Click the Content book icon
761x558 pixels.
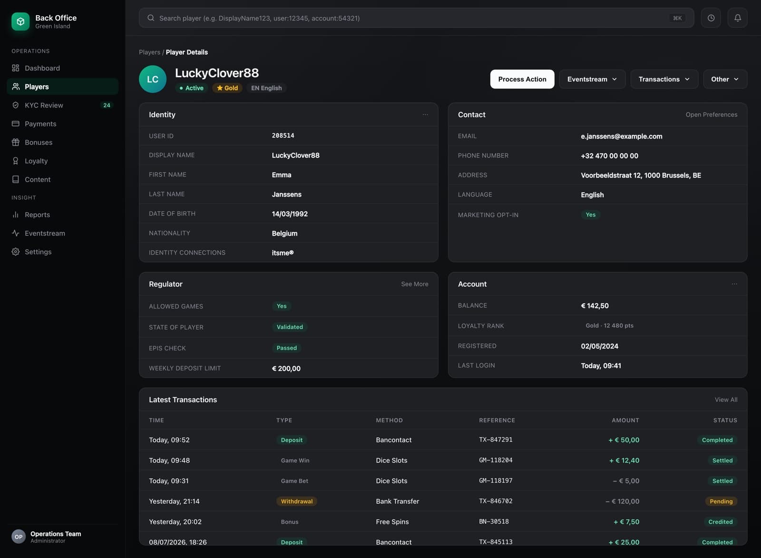(16, 179)
